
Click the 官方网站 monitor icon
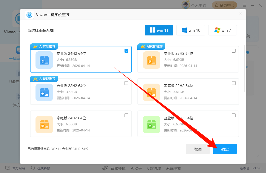click(x=8, y=168)
